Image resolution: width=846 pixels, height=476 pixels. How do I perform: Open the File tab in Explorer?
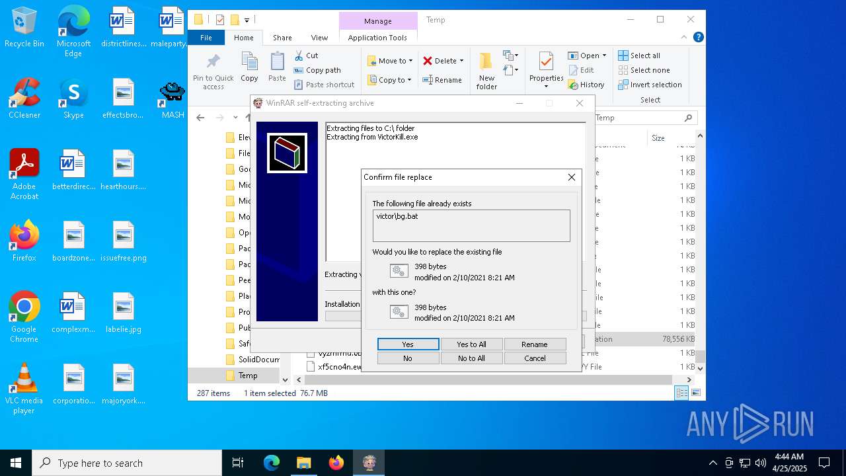click(x=206, y=38)
